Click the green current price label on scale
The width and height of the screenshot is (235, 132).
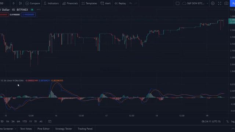pyautogui.click(x=232, y=21)
